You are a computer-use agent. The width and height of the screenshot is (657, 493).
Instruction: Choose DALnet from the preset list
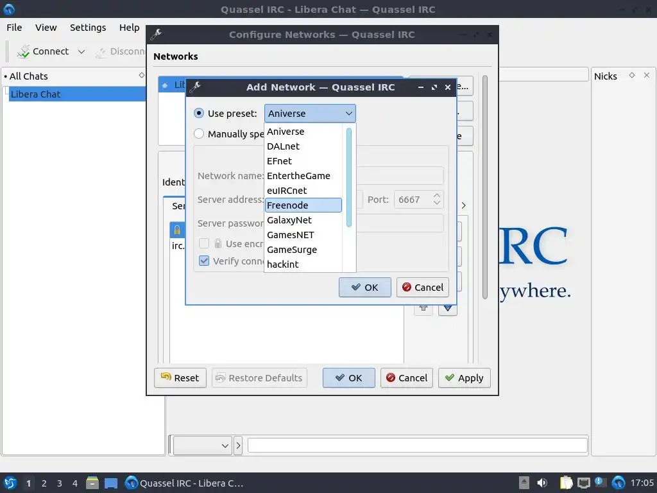[x=303, y=146]
